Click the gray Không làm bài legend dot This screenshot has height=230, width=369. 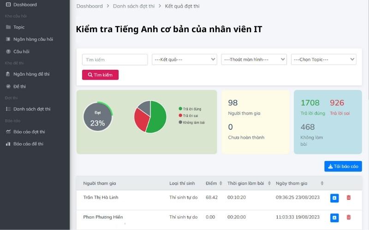tap(180, 122)
